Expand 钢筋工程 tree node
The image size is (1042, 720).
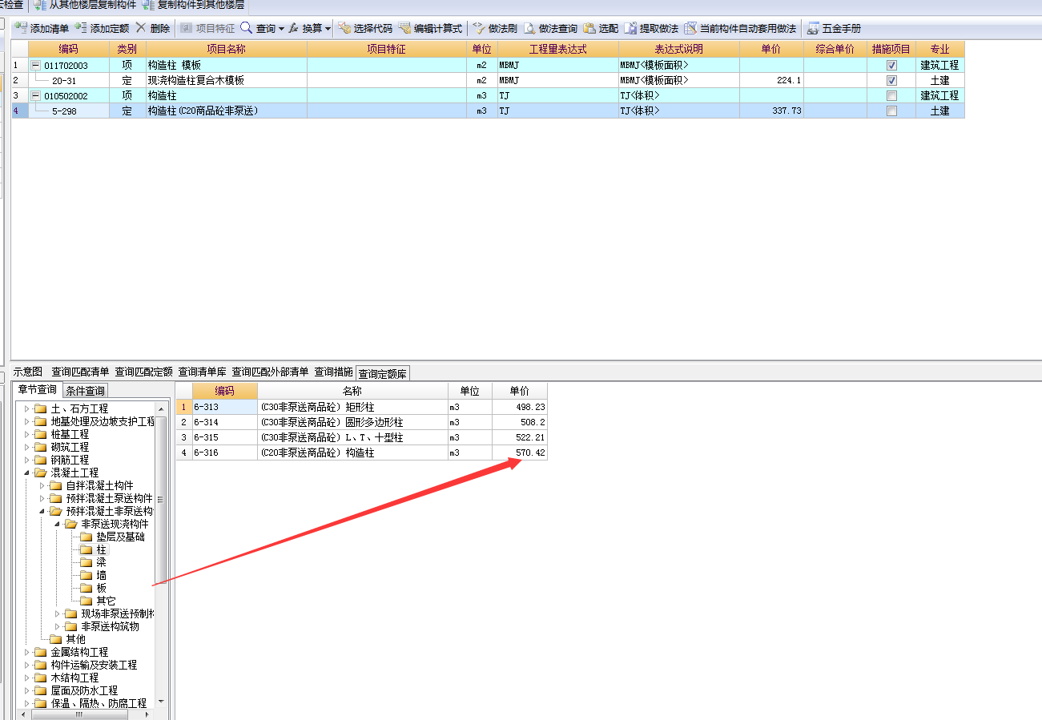27,460
